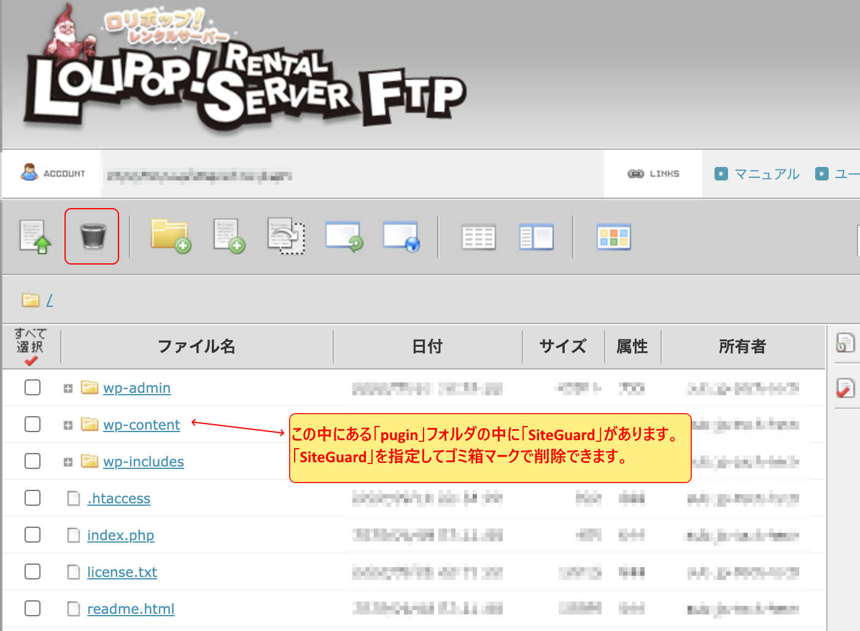Sort by サイズ column header

coord(563,346)
